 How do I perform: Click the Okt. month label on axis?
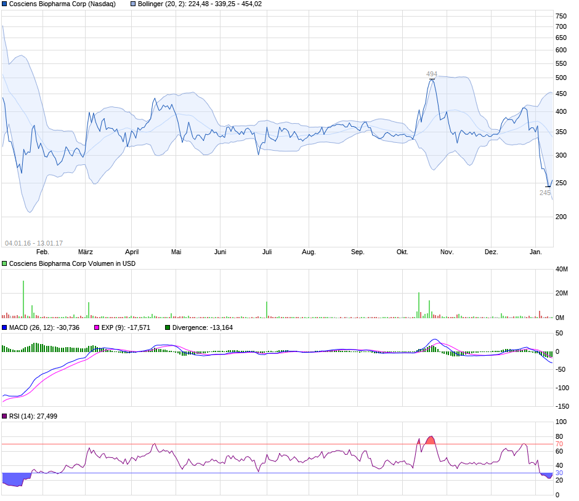pyautogui.click(x=402, y=252)
